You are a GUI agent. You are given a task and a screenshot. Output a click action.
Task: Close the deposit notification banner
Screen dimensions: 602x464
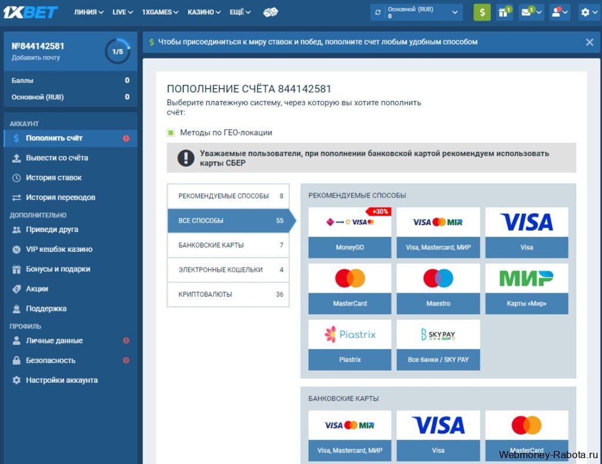coord(589,42)
